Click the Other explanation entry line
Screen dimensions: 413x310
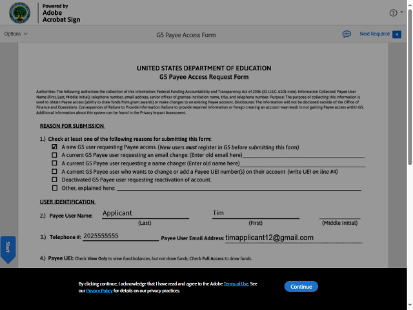pyautogui.click(x=239, y=188)
